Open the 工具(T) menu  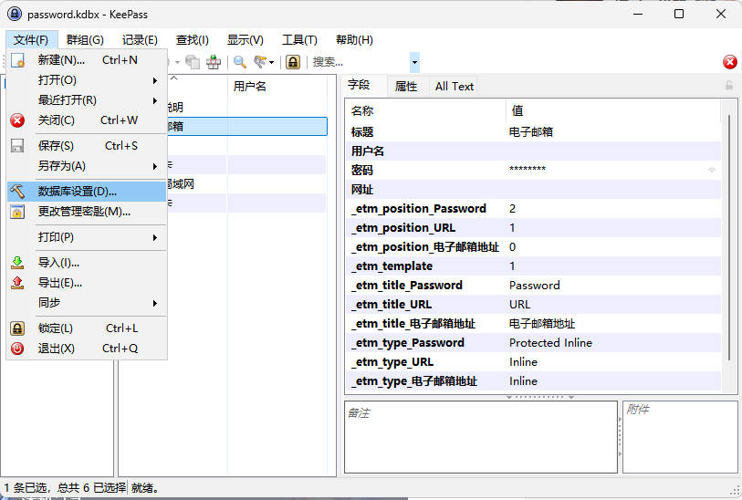tap(299, 40)
